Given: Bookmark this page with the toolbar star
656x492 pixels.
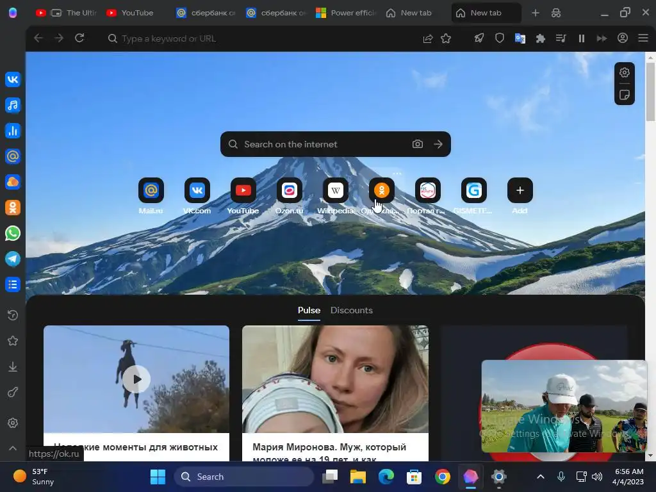Looking at the screenshot, I should tap(446, 38).
